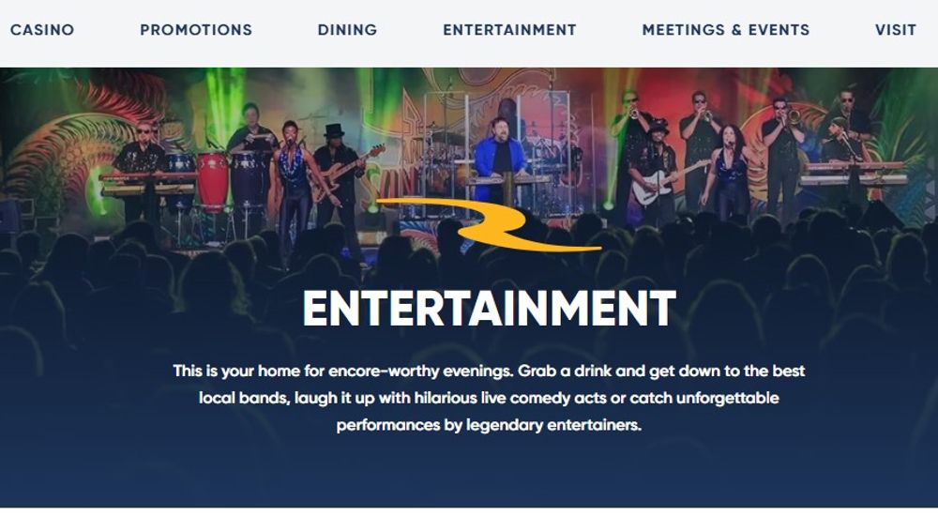Click the white electric guitar in the photo

(661, 183)
